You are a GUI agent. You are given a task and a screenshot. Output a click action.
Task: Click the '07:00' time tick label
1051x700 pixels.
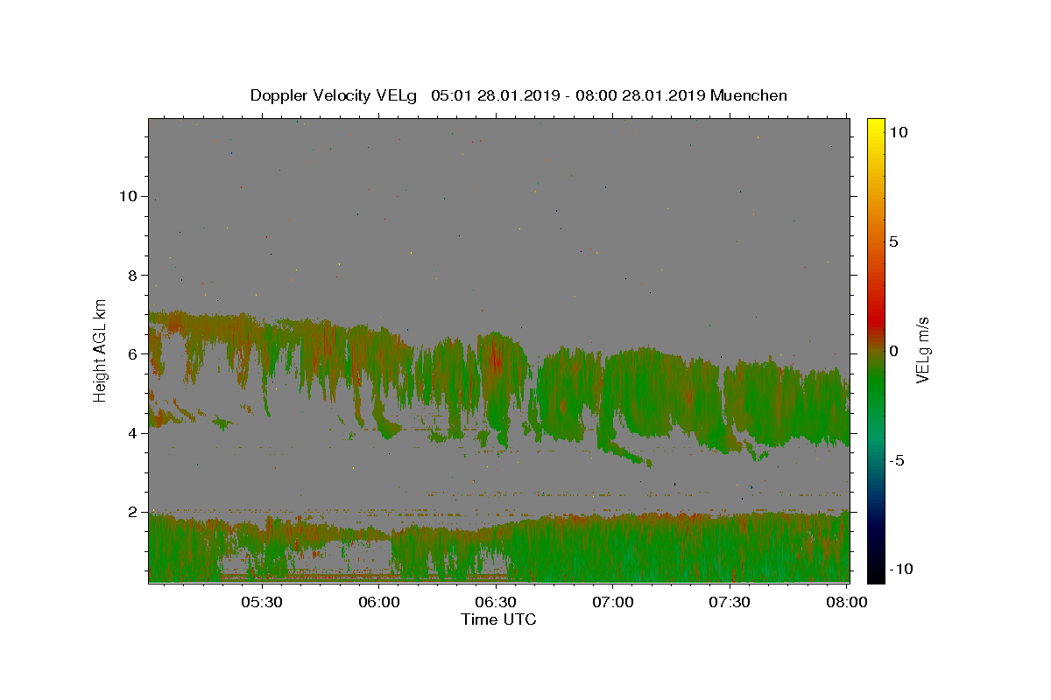[613, 602]
